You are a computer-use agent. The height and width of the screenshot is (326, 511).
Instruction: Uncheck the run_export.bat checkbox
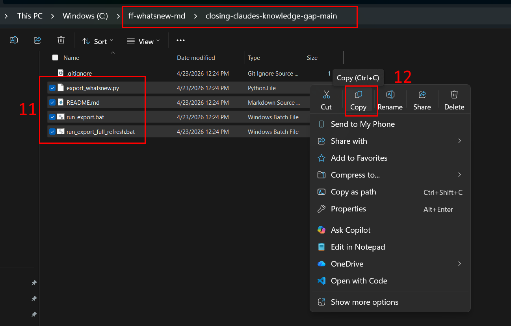(52, 117)
